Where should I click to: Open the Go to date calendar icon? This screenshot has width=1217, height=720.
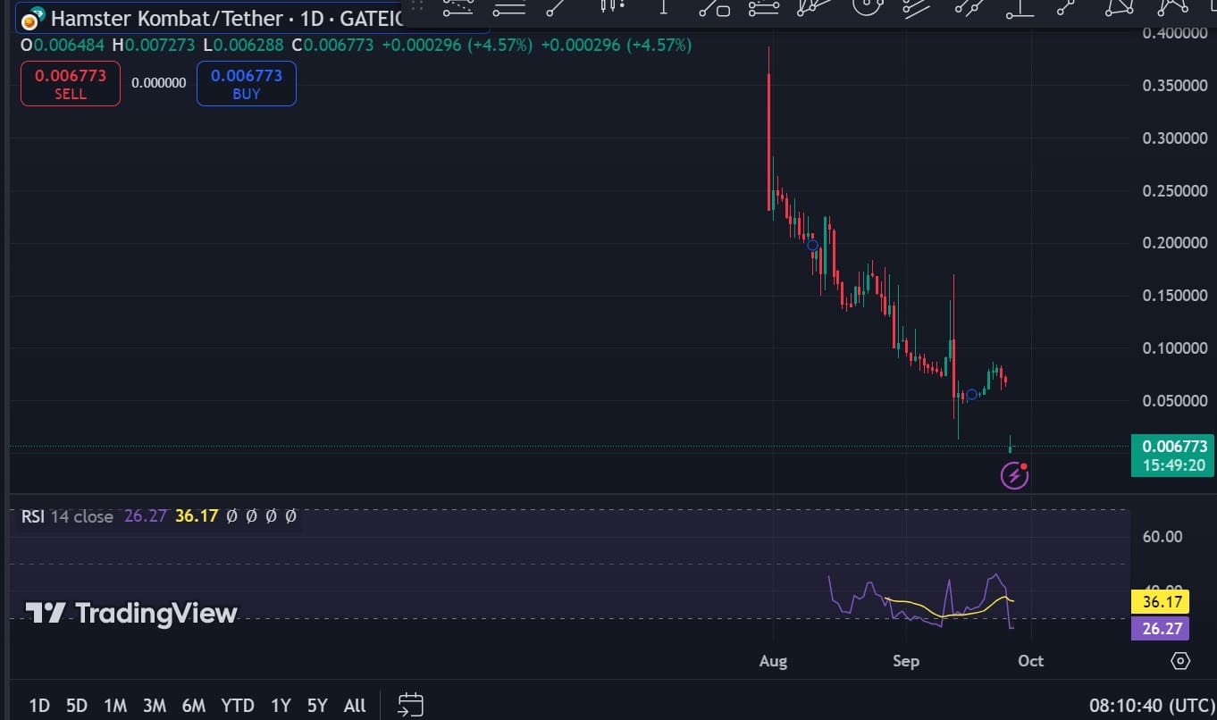click(x=410, y=705)
